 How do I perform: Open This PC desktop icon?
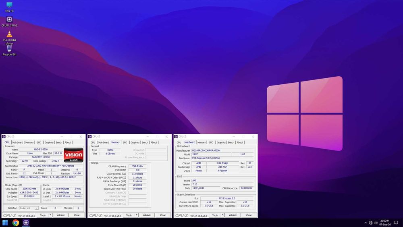click(9, 7)
